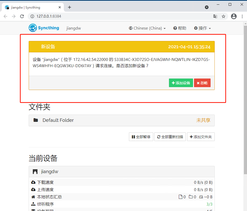
Task: Click the listeners network icon beside 侦听程序
Action: point(33,204)
